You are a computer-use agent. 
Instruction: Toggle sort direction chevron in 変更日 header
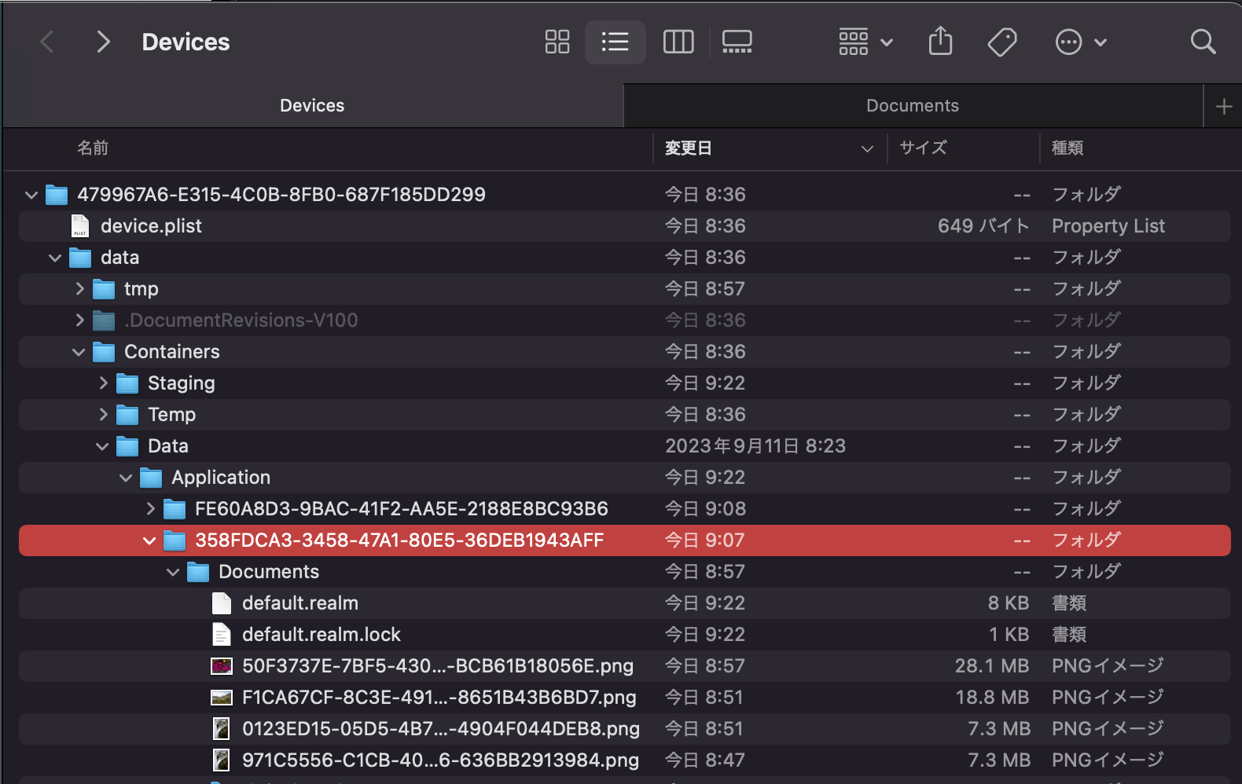click(867, 148)
